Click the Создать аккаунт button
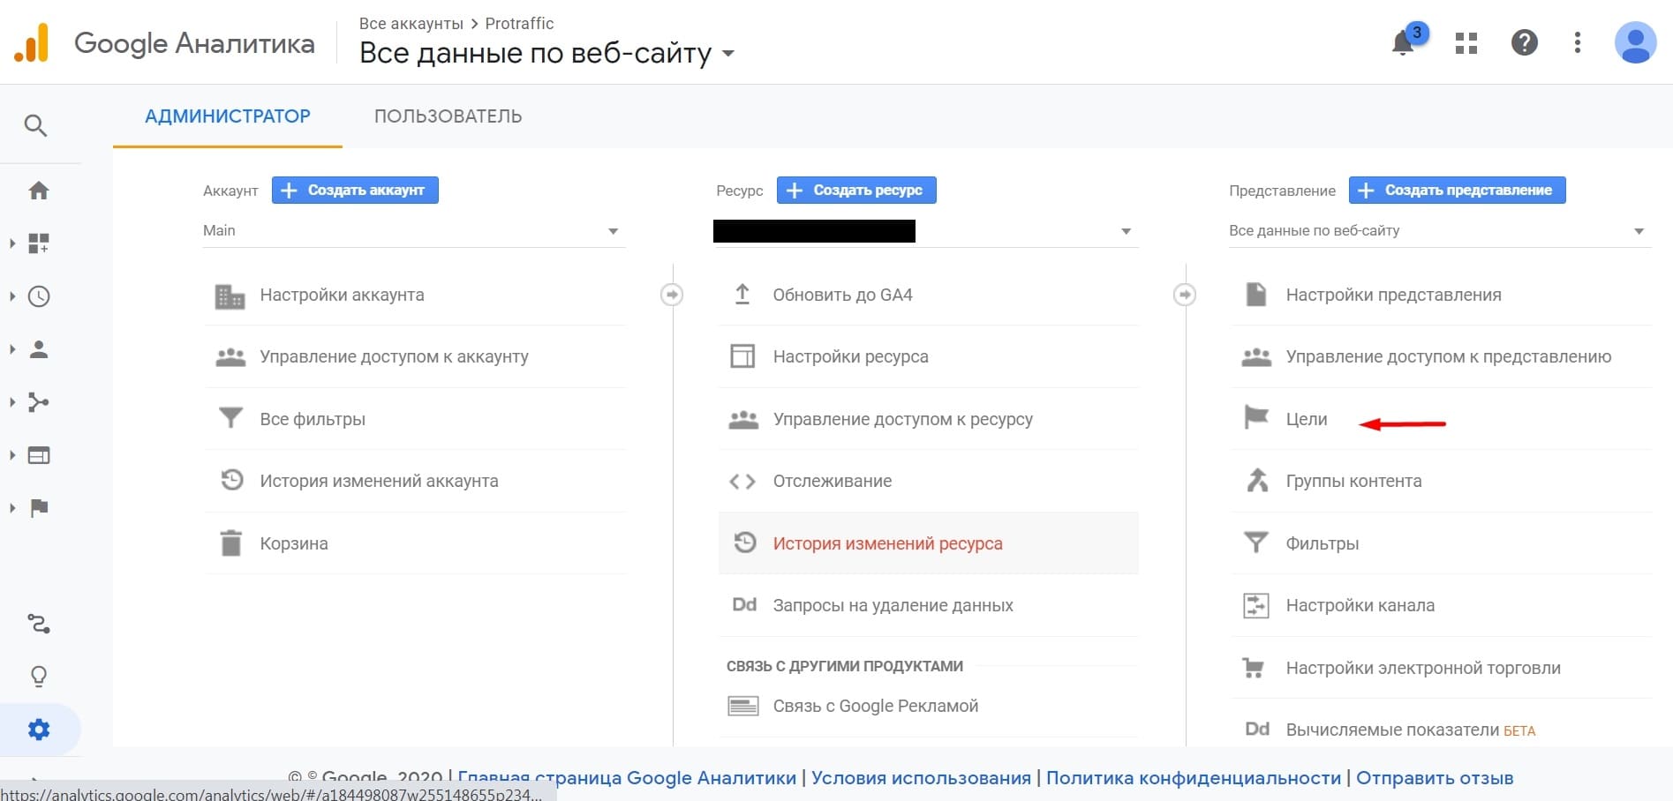Image resolution: width=1673 pixels, height=801 pixels. click(355, 190)
